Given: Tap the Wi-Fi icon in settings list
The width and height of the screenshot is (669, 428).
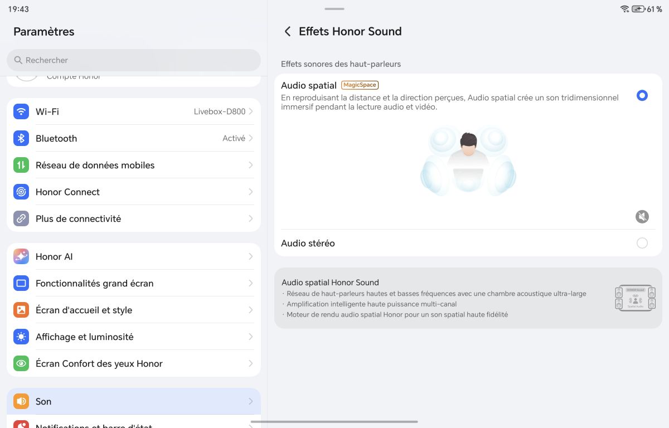Looking at the screenshot, I should [x=21, y=111].
